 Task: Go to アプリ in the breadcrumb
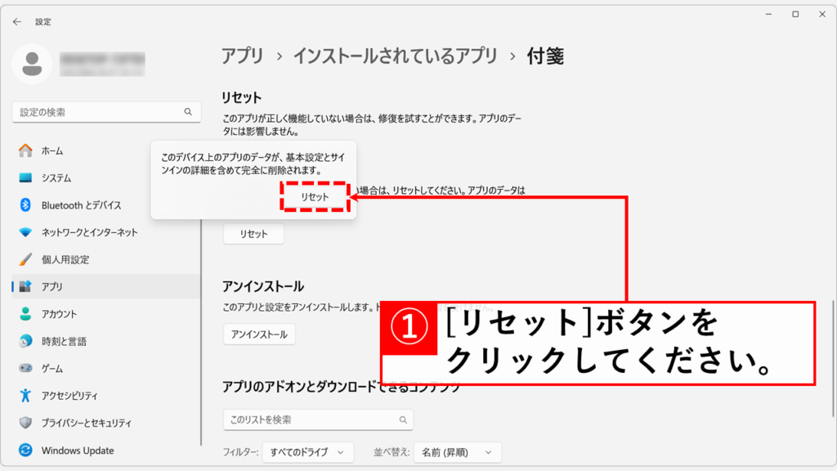(243, 56)
